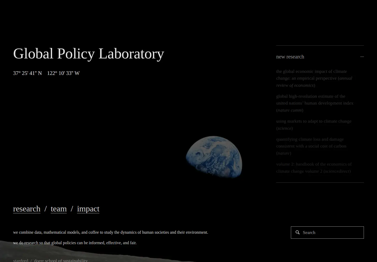The width and height of the screenshot is (377, 262).
Task: Click the 'we combine data' description line
Action: (x=110, y=232)
